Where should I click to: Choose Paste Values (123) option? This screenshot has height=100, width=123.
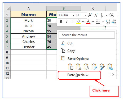pyautogui.click(x=78, y=67)
